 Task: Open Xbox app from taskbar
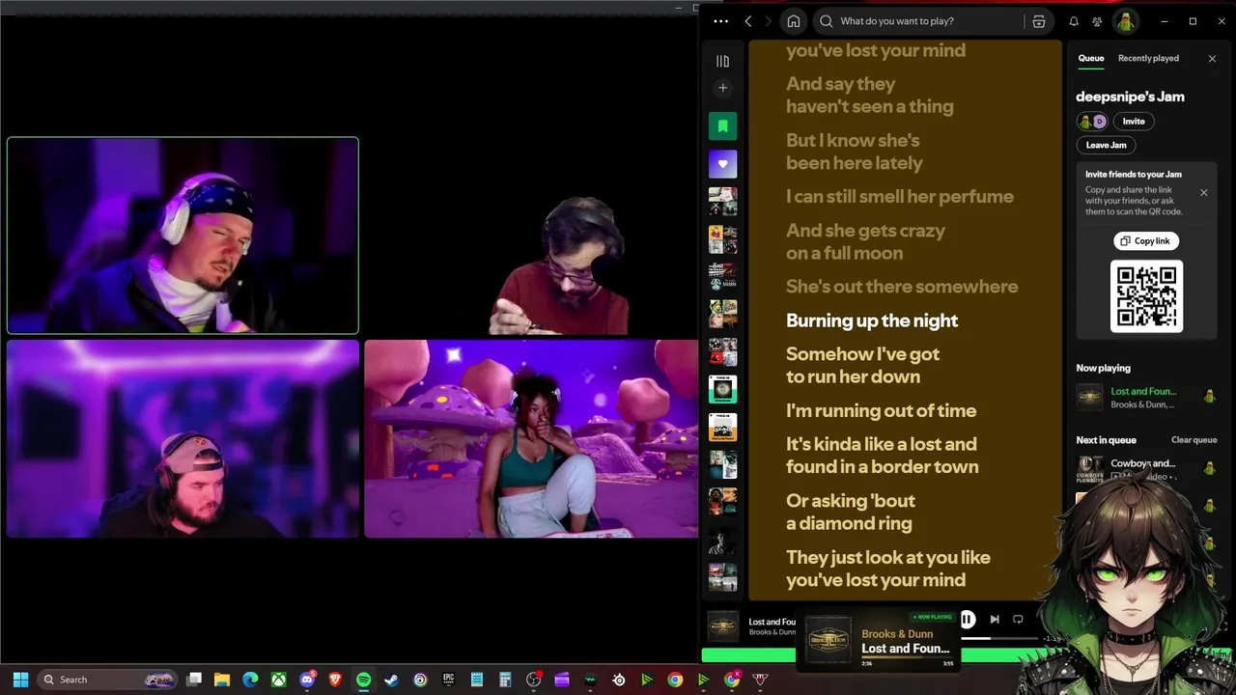[278, 680]
